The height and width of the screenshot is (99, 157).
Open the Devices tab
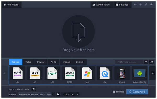click(x=41, y=62)
